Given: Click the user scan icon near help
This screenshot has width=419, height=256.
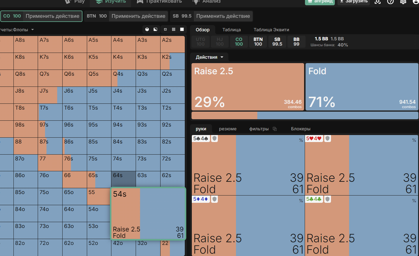Looking at the screenshot, I should point(377,1).
